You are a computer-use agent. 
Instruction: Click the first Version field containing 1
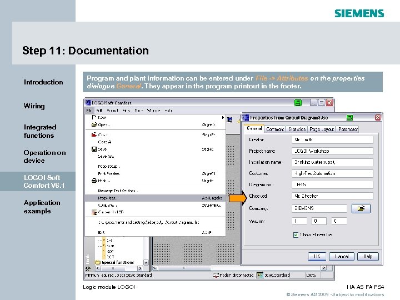(x=299, y=221)
